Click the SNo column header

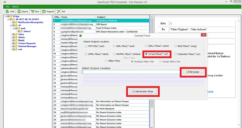point(56,17)
